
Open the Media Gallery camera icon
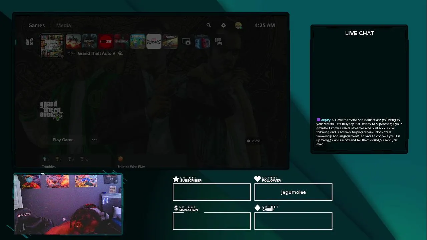186,42
